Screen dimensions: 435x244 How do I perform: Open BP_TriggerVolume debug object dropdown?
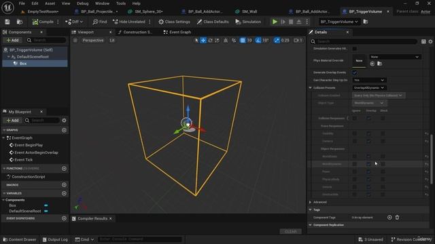[339, 22]
